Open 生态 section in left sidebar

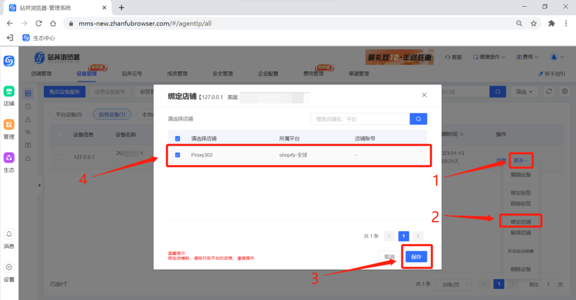9,162
